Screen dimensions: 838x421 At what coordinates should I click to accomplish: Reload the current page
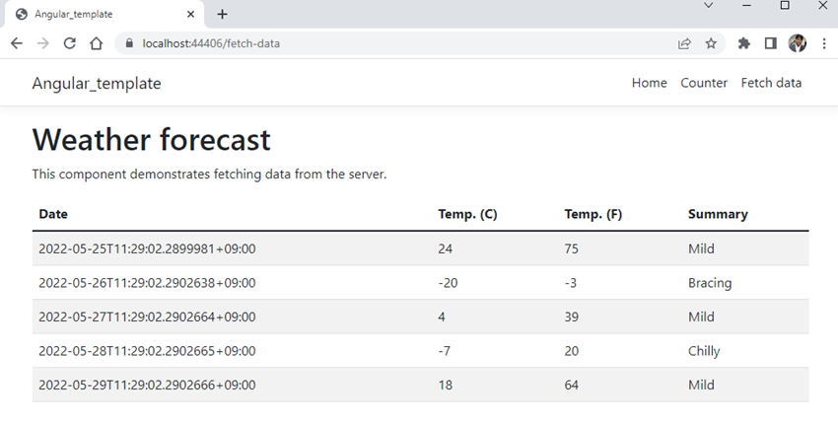pos(69,43)
